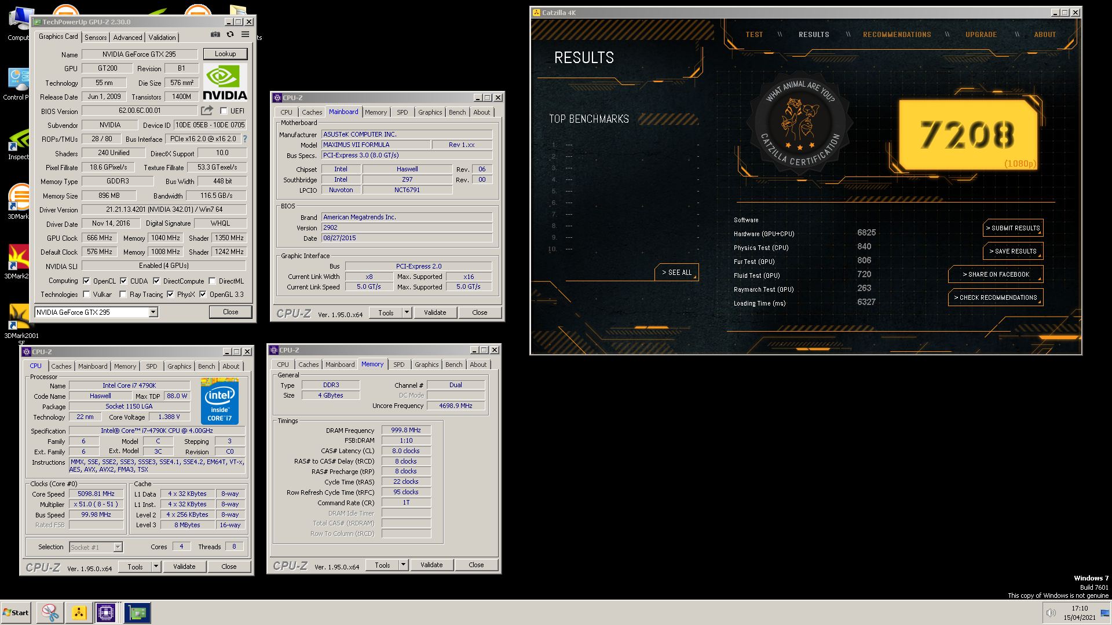Click the Lookup button in GPU-Z
The image size is (1112, 625).
pos(225,54)
